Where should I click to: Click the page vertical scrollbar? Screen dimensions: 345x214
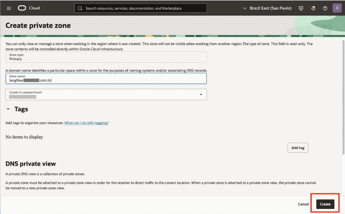[343, 97]
